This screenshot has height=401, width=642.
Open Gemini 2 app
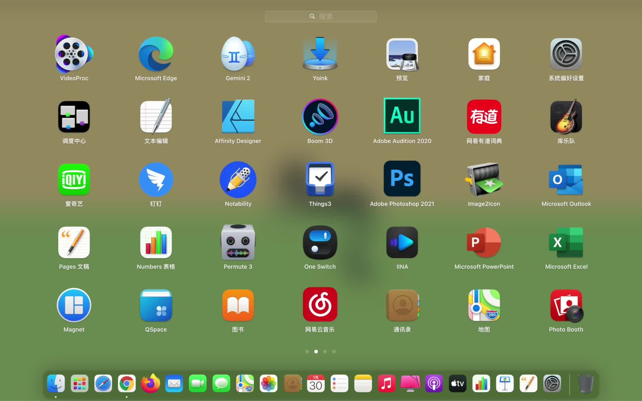pyautogui.click(x=238, y=54)
